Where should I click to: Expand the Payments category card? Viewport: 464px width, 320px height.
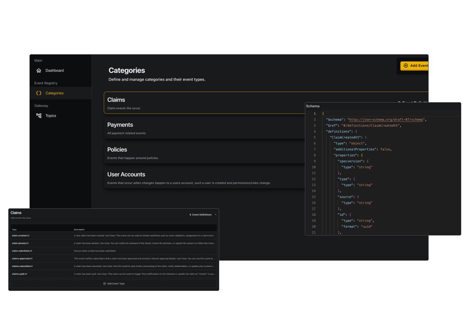tap(204, 128)
